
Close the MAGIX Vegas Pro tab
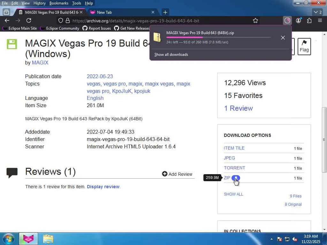(81, 12)
